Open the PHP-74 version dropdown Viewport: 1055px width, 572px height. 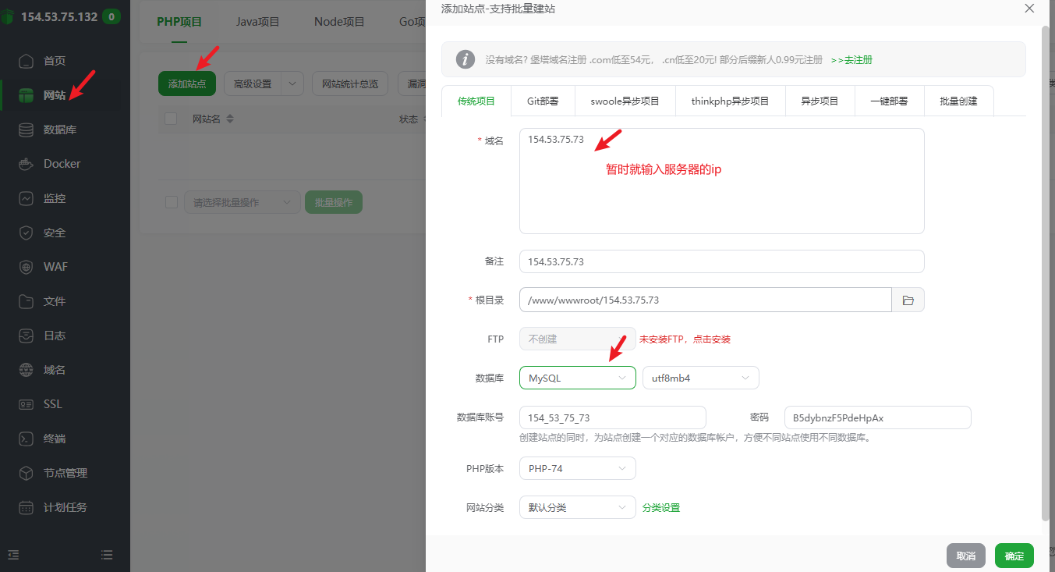[x=577, y=469]
